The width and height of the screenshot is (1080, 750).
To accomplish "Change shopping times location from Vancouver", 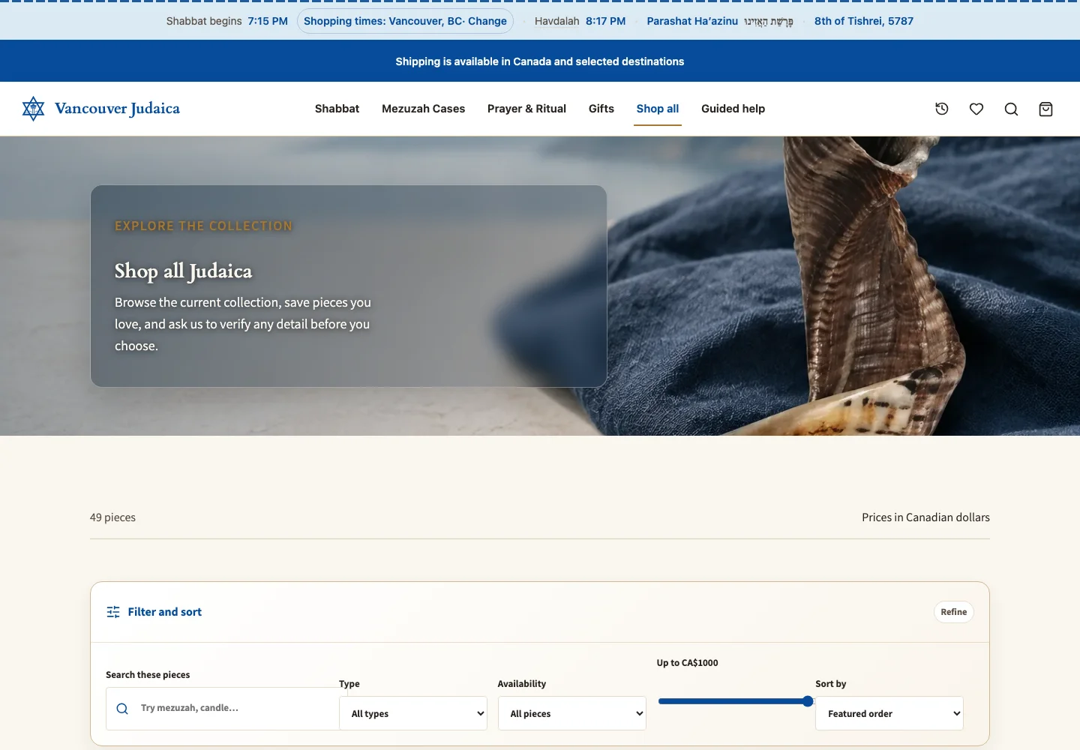I will [x=406, y=21].
